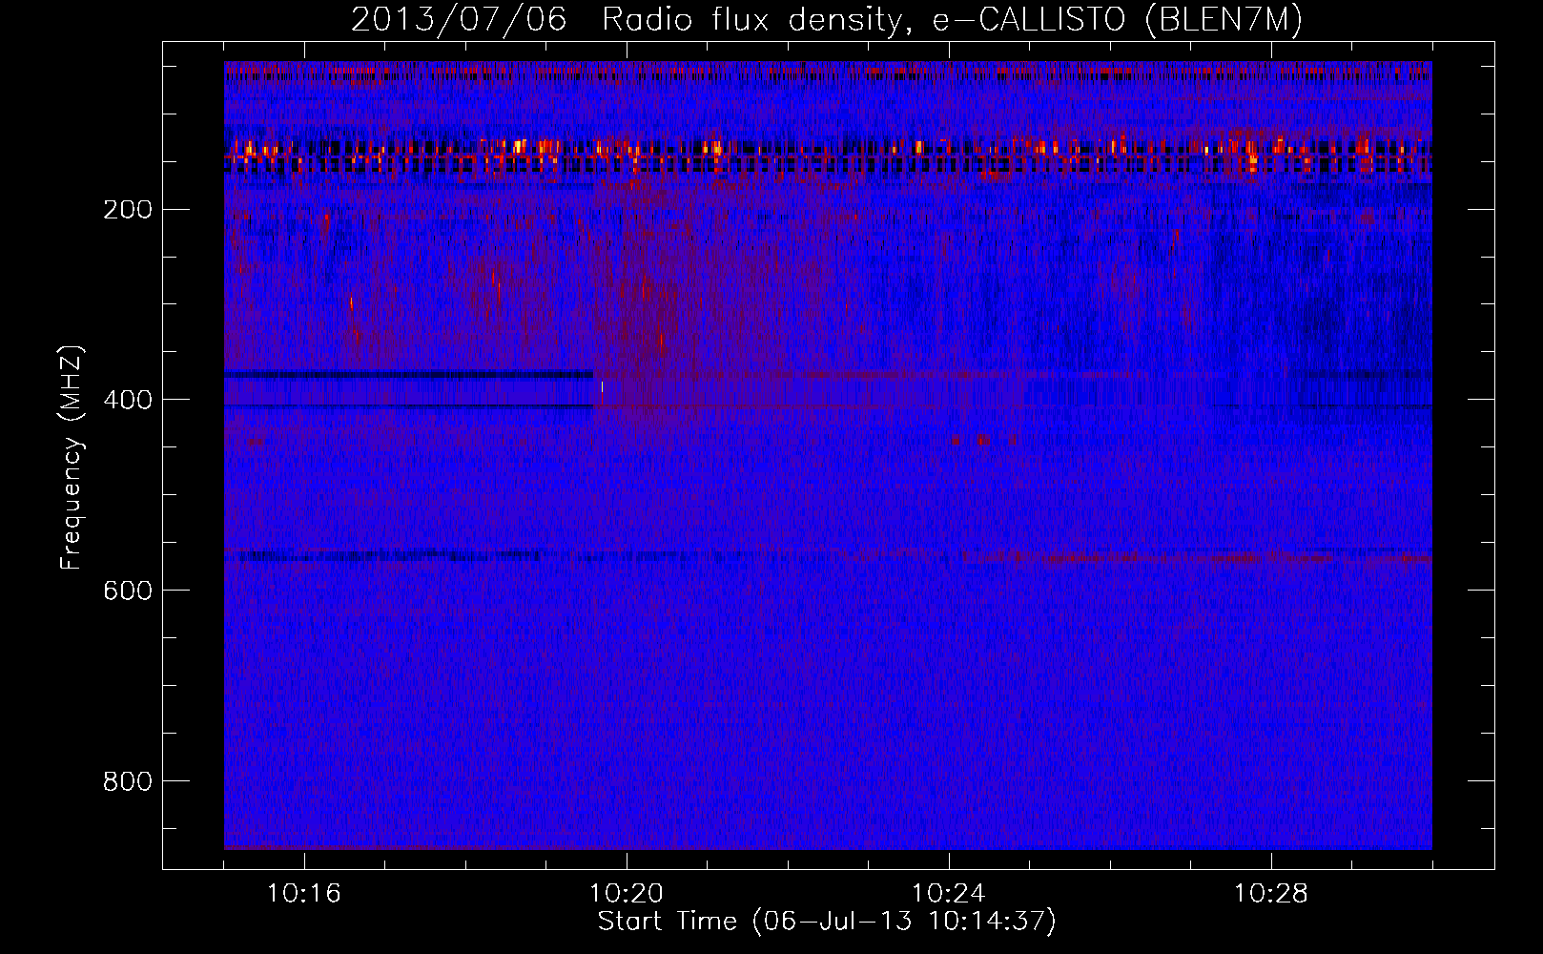The width and height of the screenshot is (1543, 954).
Task: Click the plot title with date 2013/07/06
Action: [827, 20]
